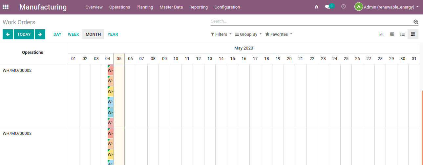Click the search magnifier icon
This screenshot has height=165, width=423.
point(416,22)
